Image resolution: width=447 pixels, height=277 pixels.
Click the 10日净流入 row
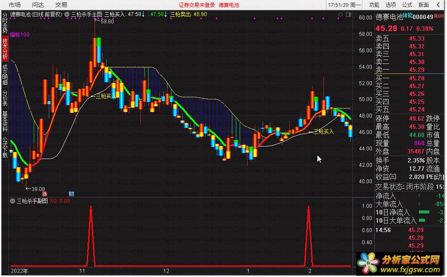(x=409, y=212)
